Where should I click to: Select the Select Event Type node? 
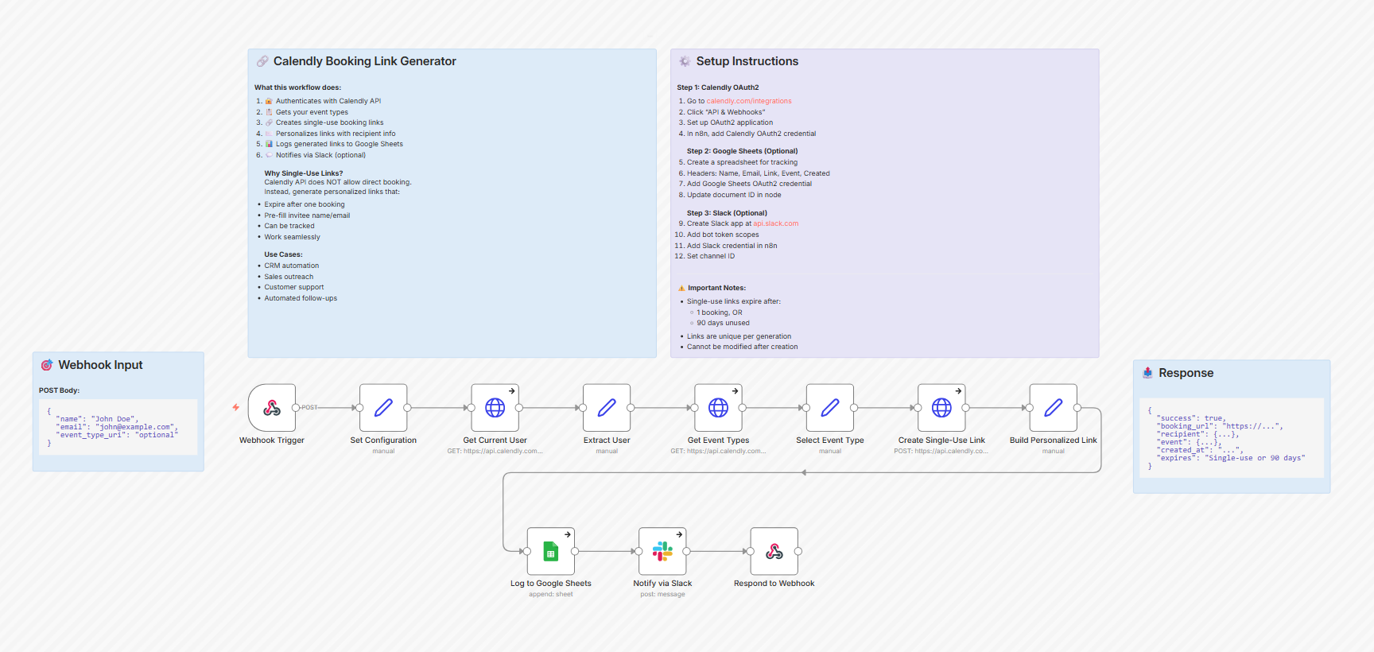[830, 408]
